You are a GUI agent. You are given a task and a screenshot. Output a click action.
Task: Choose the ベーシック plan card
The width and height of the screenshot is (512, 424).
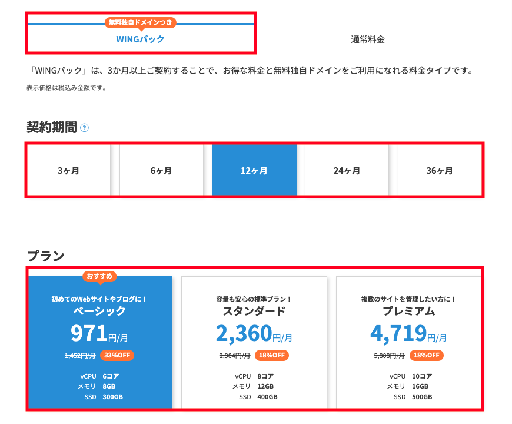tap(100, 342)
